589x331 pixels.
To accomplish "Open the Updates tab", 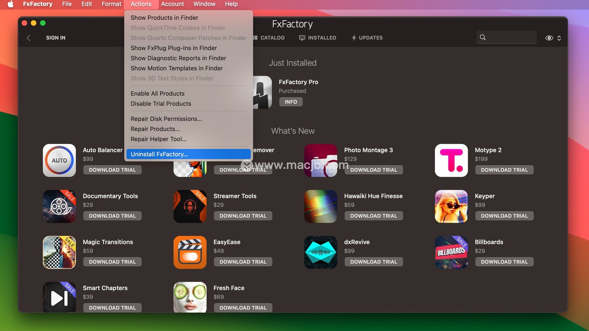I will coord(367,38).
